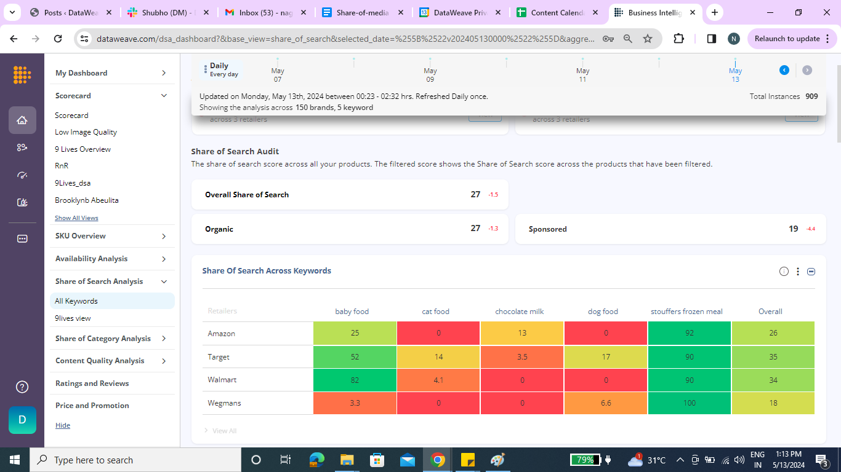Screen dimensions: 841x472
Task: Open 9 Lives Overview view
Action: tap(82, 149)
